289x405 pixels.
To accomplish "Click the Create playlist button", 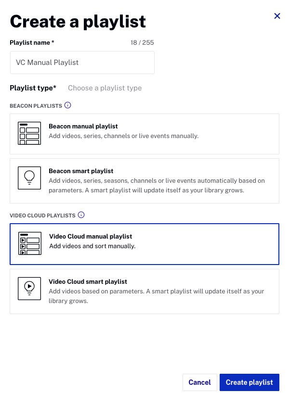I will (x=250, y=382).
